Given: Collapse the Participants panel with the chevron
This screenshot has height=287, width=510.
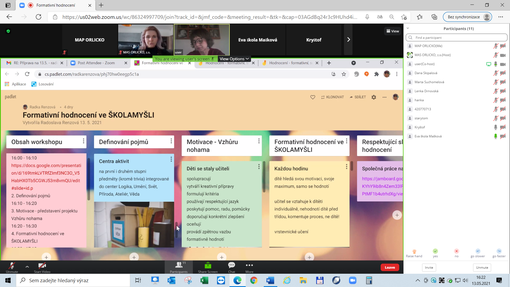Looking at the screenshot, I should coord(408,28).
